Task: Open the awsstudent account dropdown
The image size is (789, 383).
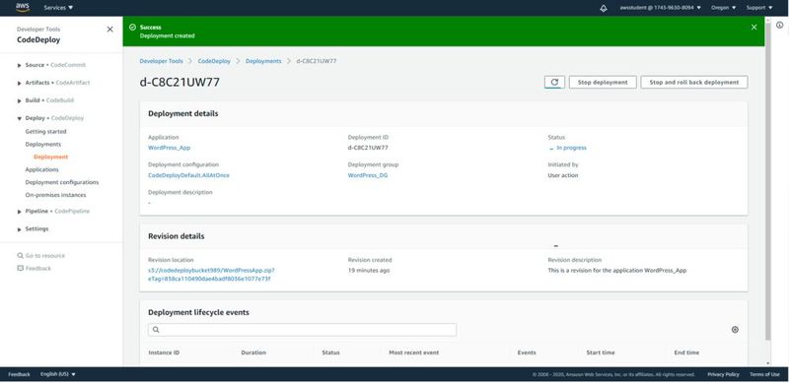Action: (660, 8)
